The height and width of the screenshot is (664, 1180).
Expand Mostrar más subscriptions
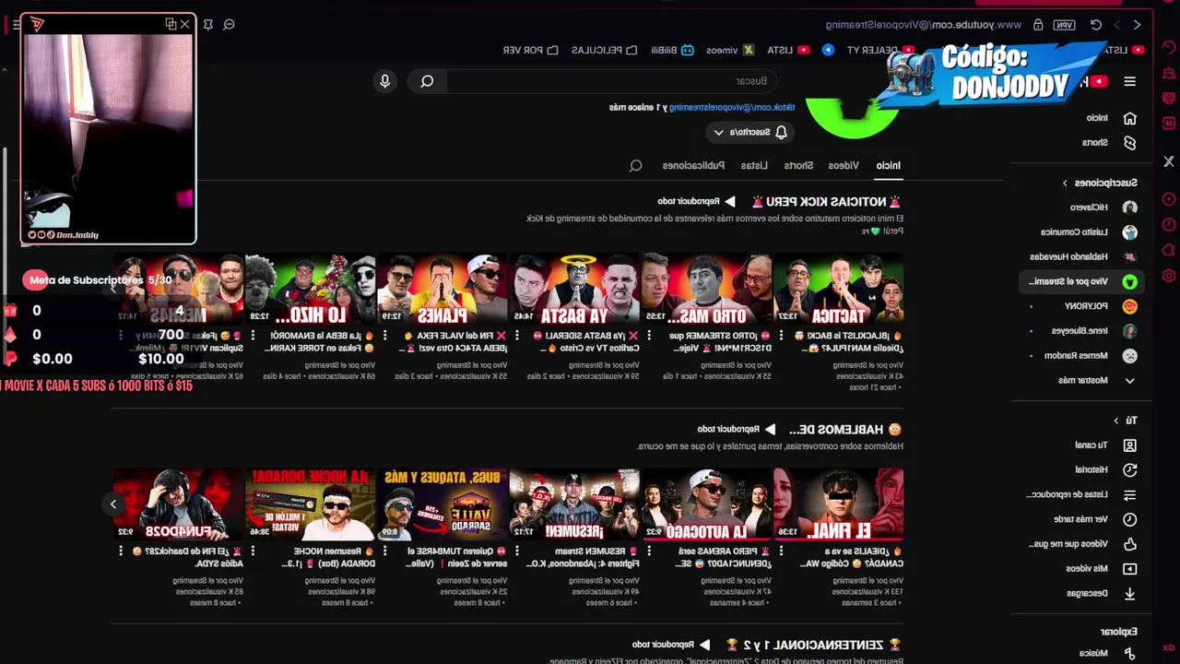[1097, 380]
